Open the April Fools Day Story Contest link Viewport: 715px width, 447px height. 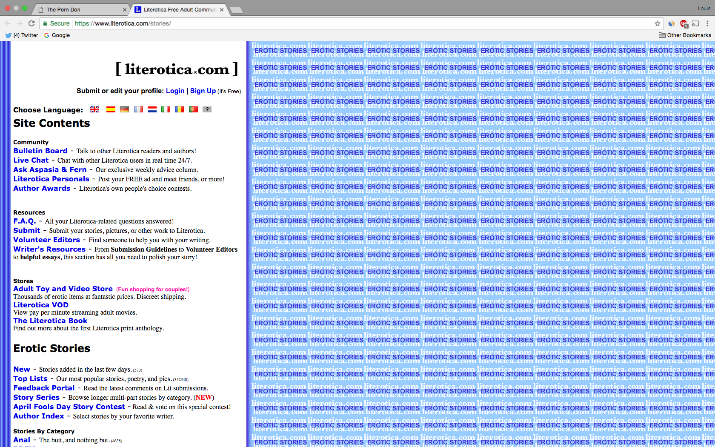click(69, 407)
